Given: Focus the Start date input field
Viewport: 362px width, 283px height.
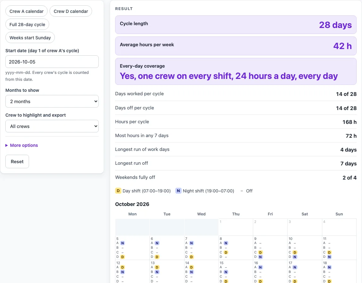Looking at the screenshot, I should pos(52,62).
